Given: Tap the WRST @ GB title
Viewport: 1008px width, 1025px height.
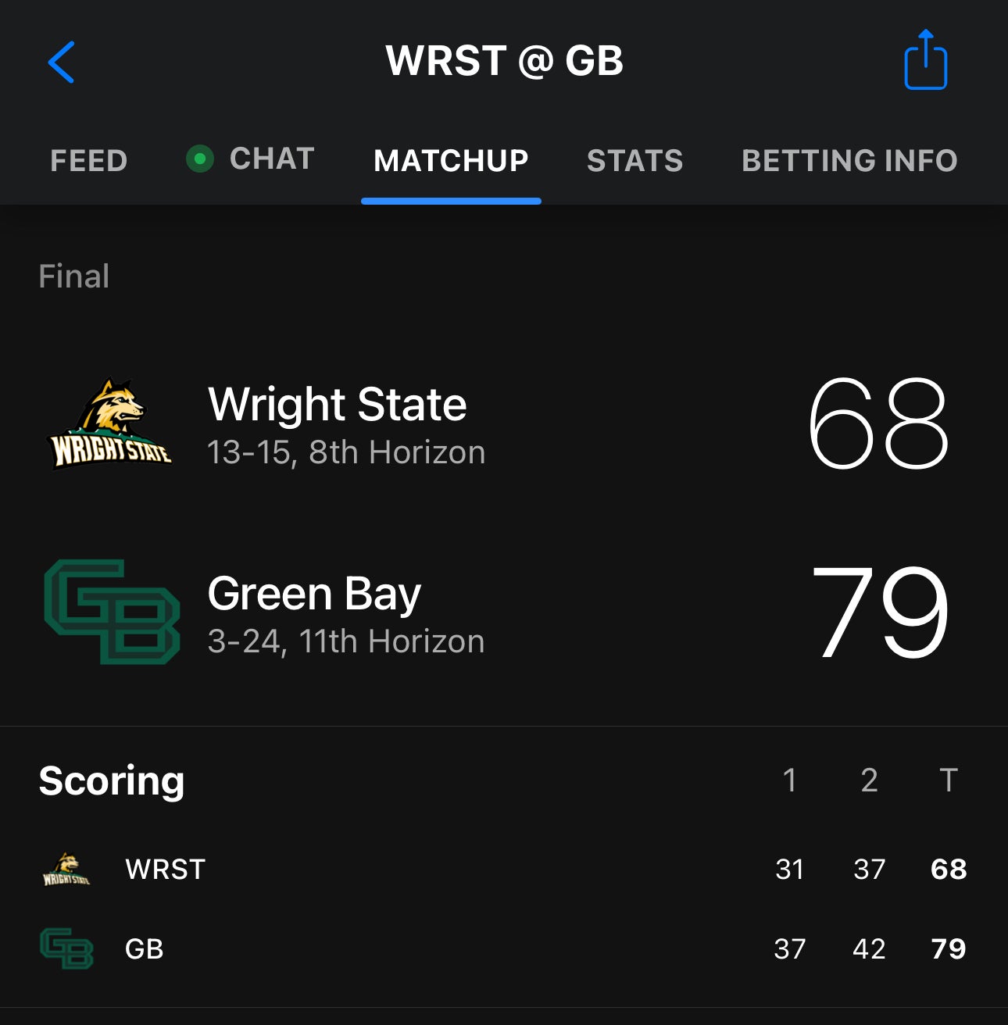Looking at the screenshot, I should (504, 61).
